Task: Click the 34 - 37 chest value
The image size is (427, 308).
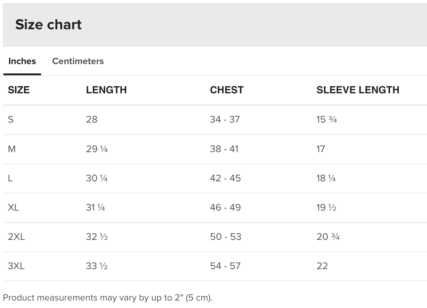Action: (x=225, y=119)
